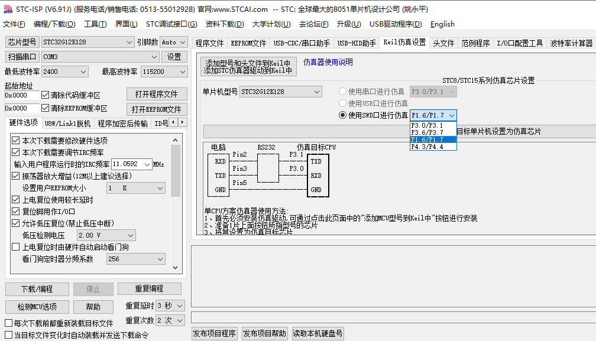Switch to 程序加密后传输 tab
Screen dimensions: 596x341
123,123
